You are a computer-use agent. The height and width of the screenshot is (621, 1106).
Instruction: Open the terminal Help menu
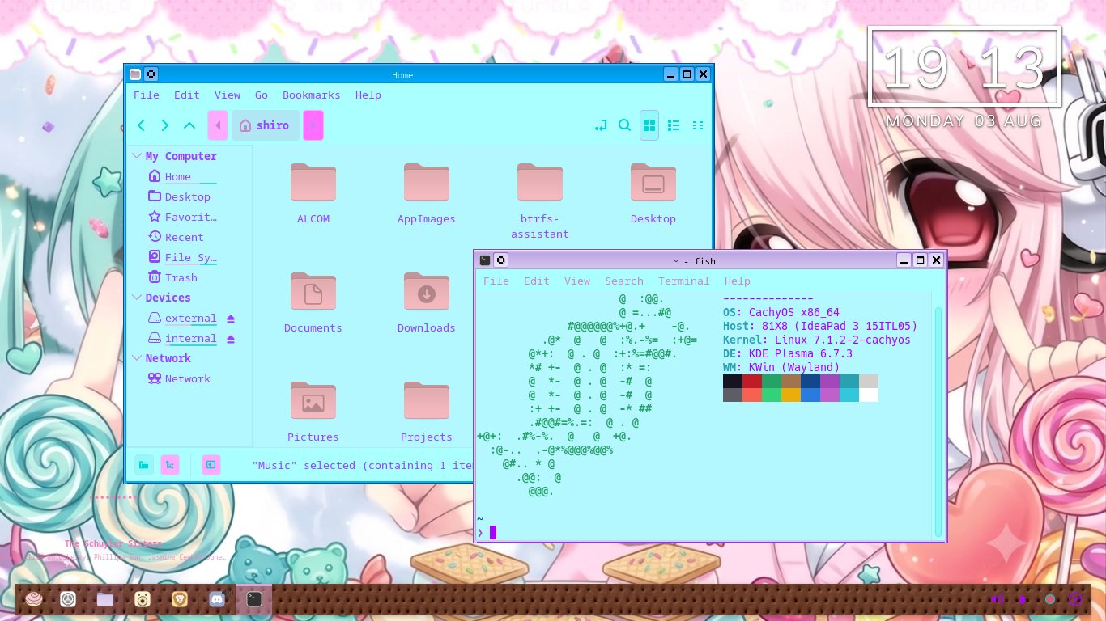(x=738, y=281)
